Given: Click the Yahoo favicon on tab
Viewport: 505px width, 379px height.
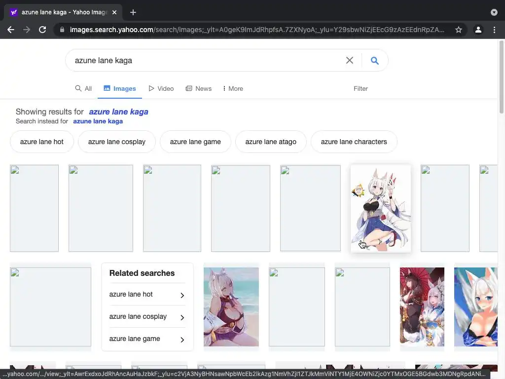Looking at the screenshot, I should pyautogui.click(x=13, y=12).
